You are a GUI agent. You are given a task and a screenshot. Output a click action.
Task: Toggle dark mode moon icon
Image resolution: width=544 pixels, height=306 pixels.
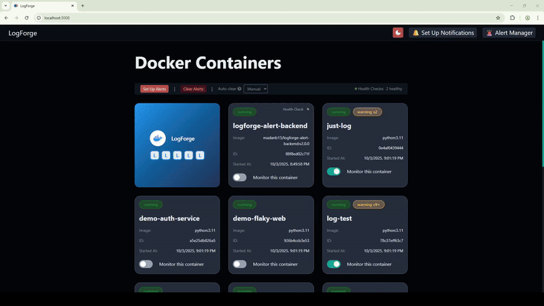398,33
